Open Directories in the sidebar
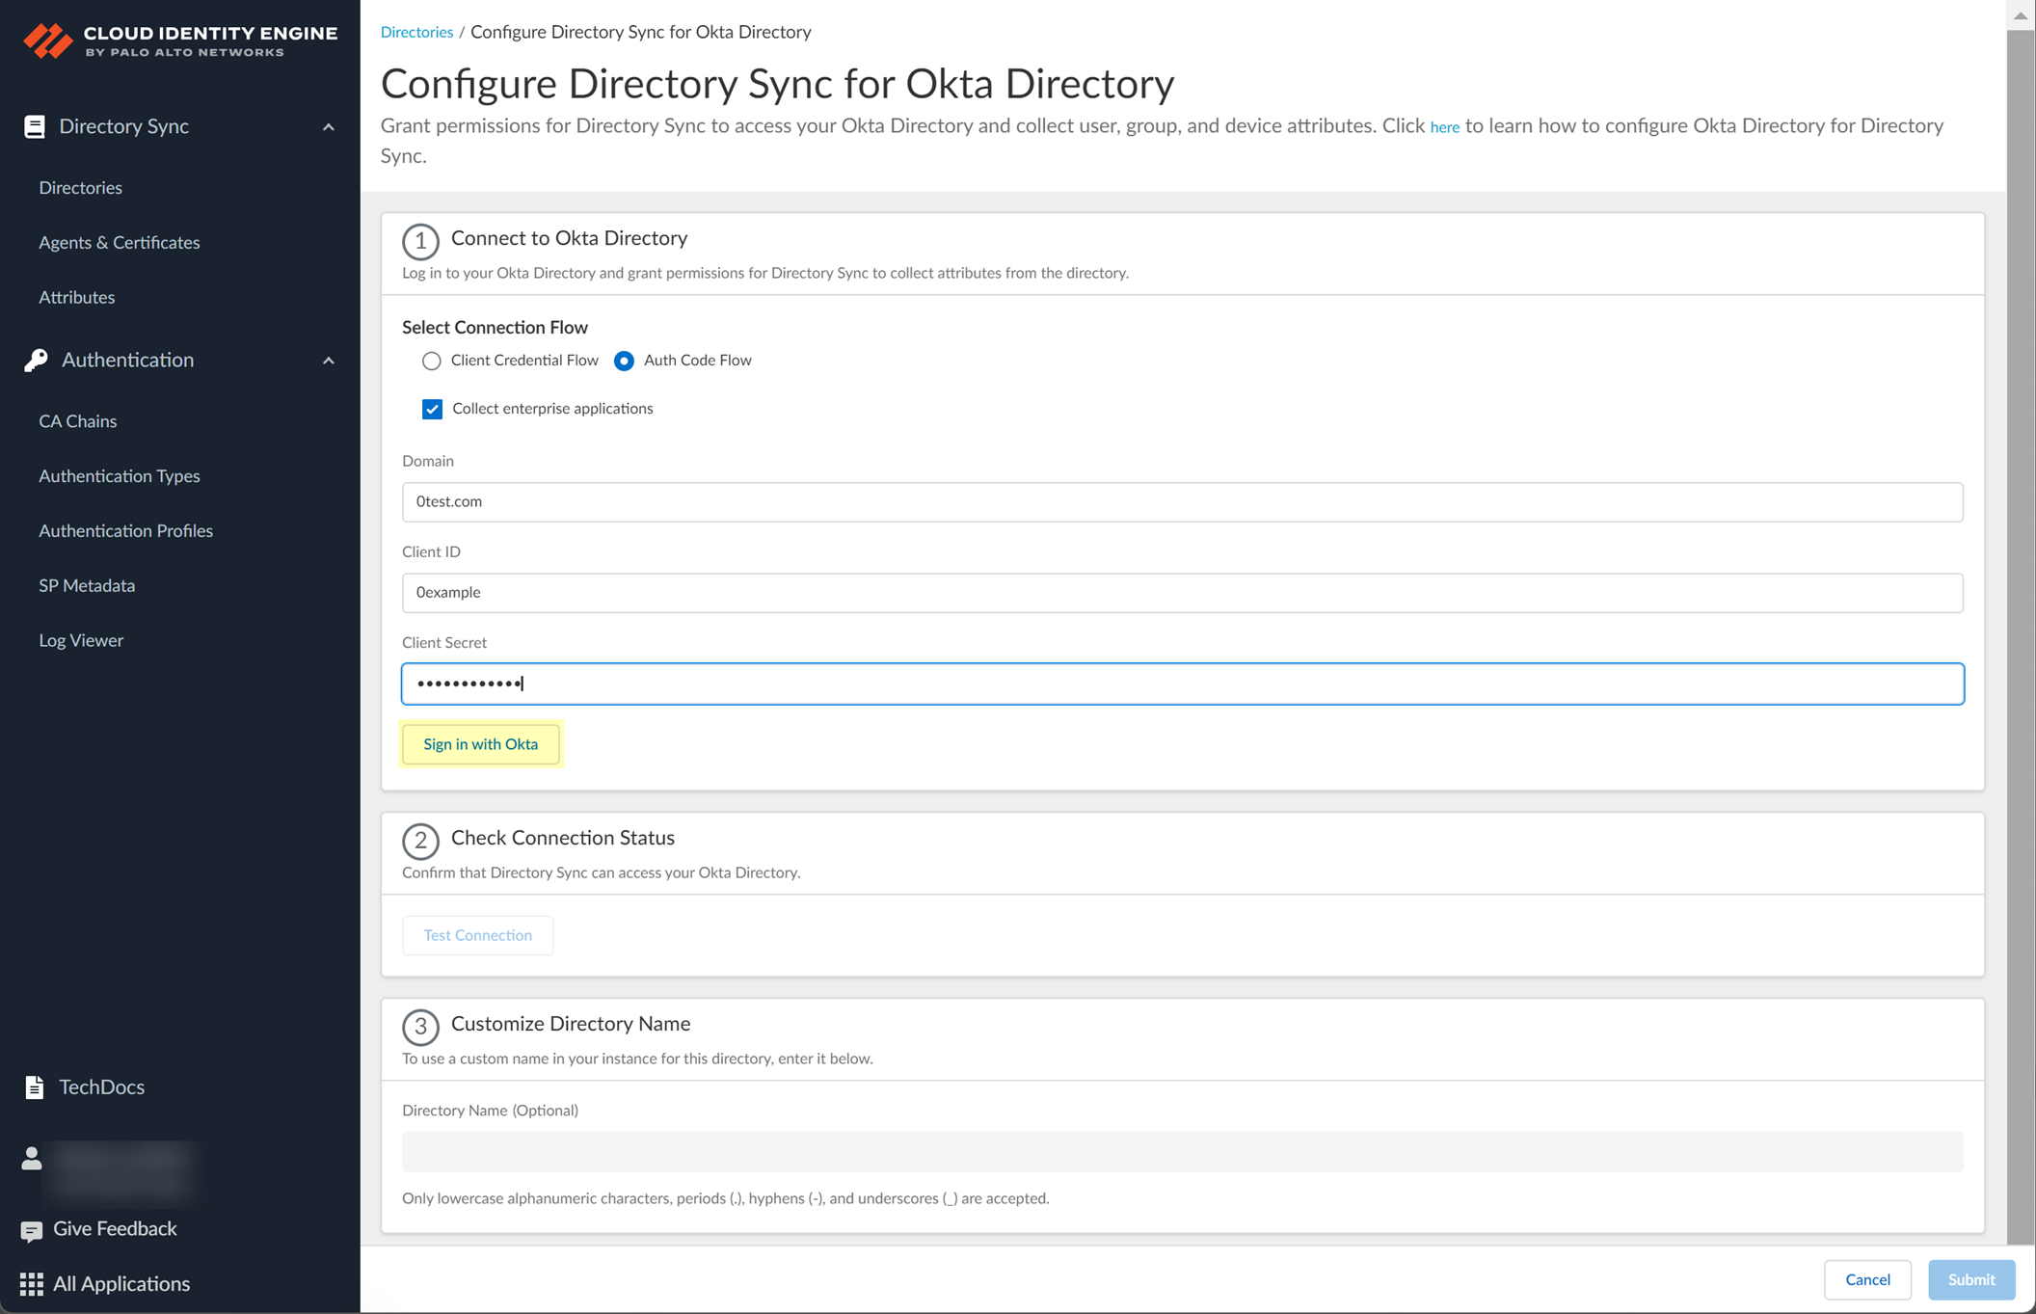The height and width of the screenshot is (1314, 2036). pos(81,188)
